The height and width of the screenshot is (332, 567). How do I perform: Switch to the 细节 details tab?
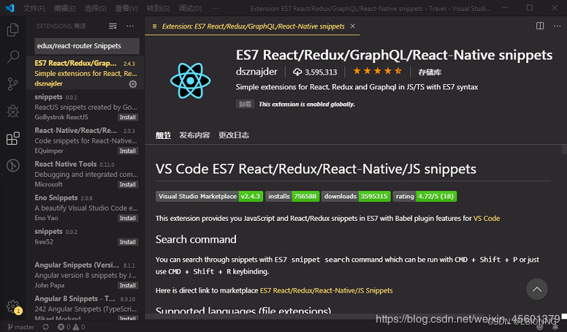(x=163, y=135)
